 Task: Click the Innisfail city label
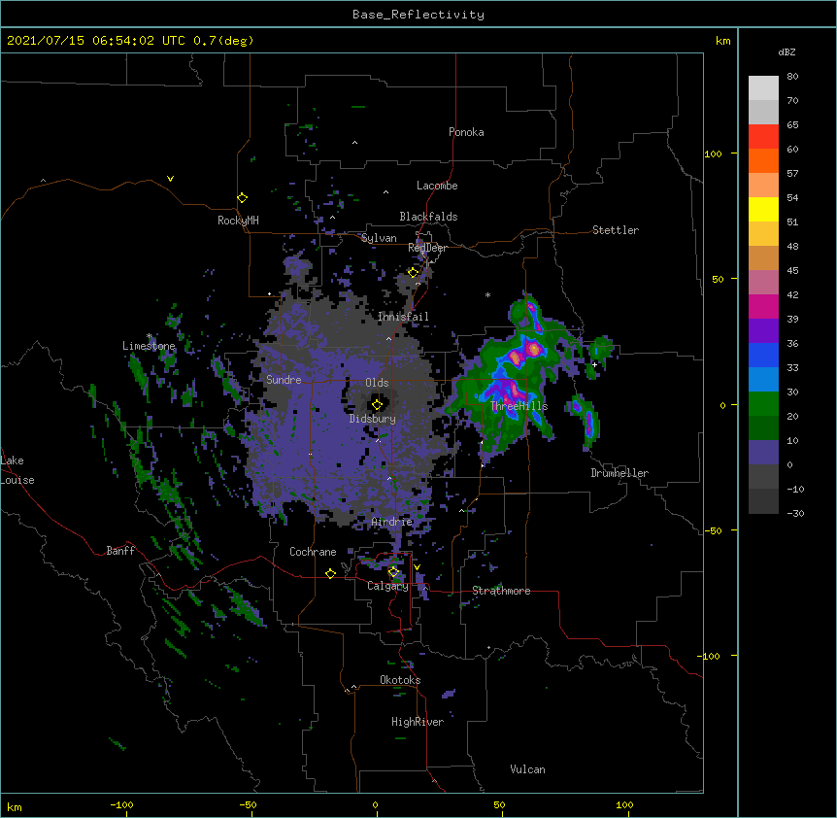(x=403, y=317)
